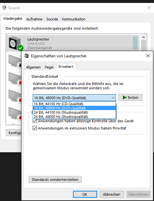Choose 24 Bit, 44100 Hz (Studioqualität)

74,112
